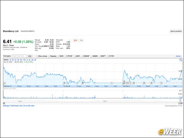184x138 pixels.
Task: Check the Nasdaq comparison box
Action: (x=49, y=56)
